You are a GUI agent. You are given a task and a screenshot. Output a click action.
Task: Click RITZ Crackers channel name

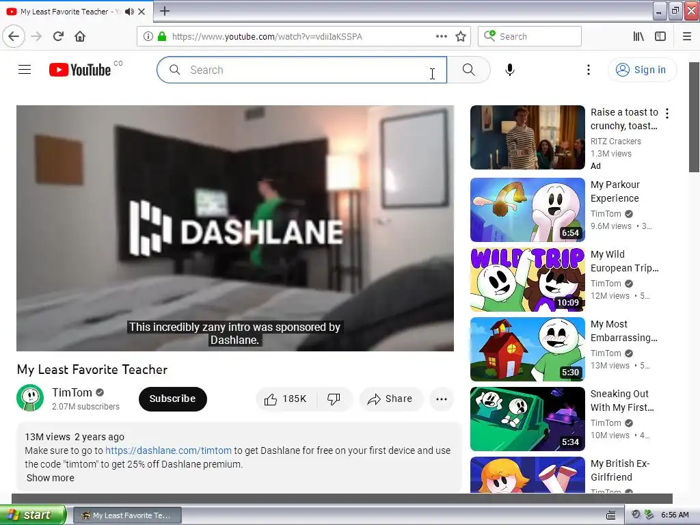[x=616, y=141]
